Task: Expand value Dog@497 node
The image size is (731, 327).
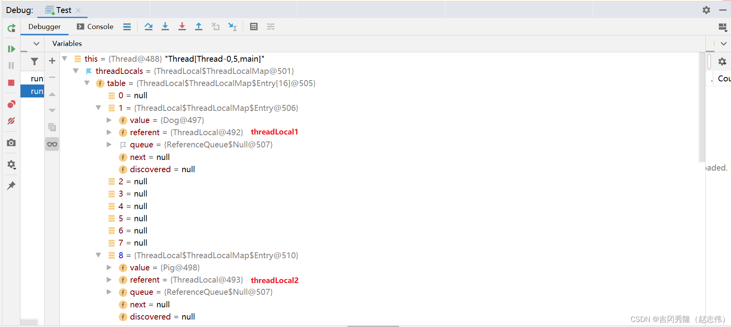Action: (109, 120)
